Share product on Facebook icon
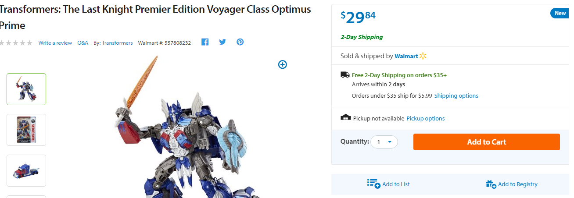This screenshot has width=574, height=198. pos(205,42)
